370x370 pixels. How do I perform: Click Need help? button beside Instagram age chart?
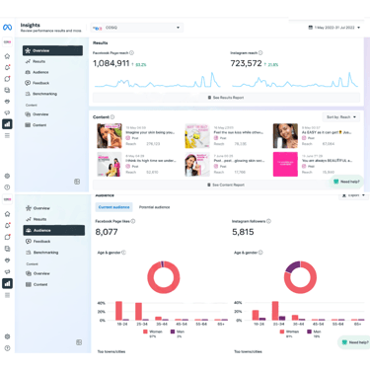[354, 342]
